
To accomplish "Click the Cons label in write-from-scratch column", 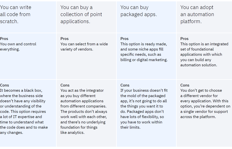I will click(x=4, y=85).
